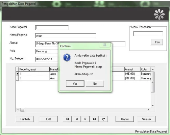Go to next record arrow
Screen dimensions: 170x135
[x=85, y=119]
